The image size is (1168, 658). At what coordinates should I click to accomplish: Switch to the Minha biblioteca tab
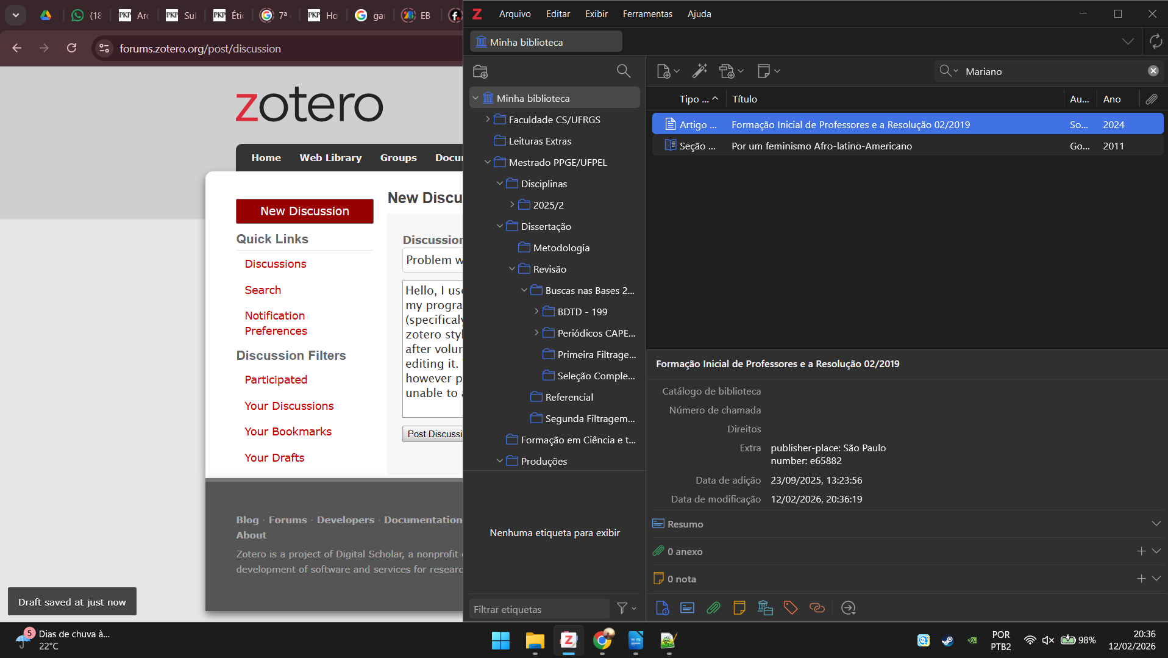point(546,41)
